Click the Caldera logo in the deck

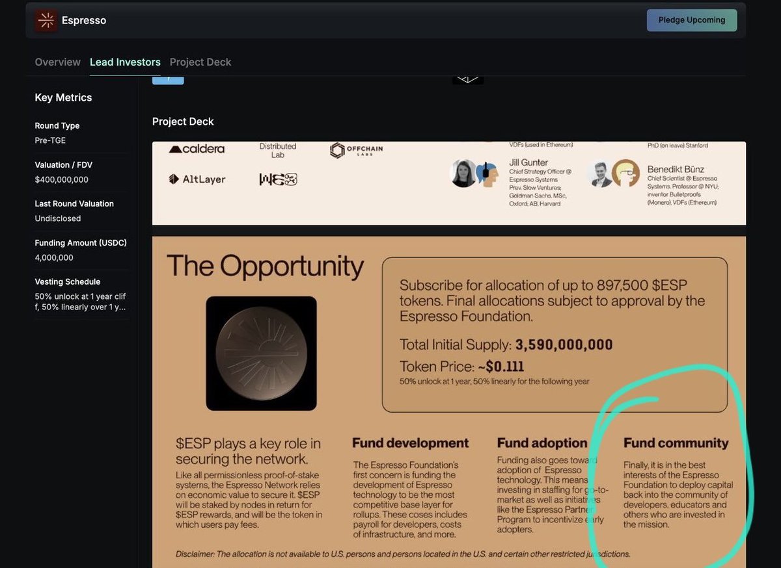coord(197,149)
